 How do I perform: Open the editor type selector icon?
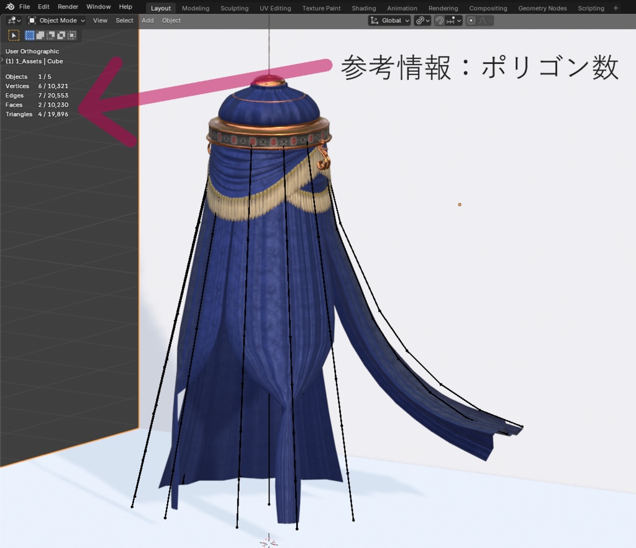pyautogui.click(x=14, y=20)
